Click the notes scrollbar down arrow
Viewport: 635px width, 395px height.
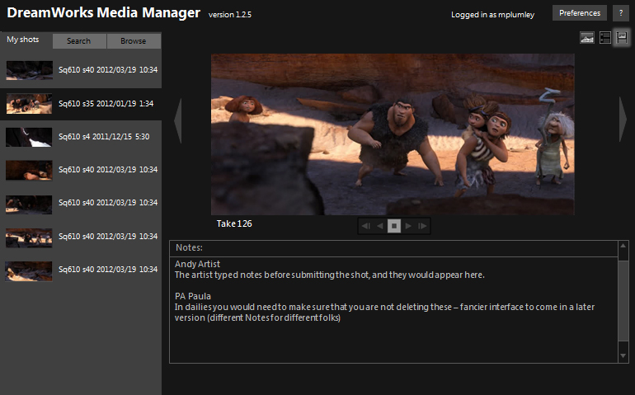click(623, 356)
